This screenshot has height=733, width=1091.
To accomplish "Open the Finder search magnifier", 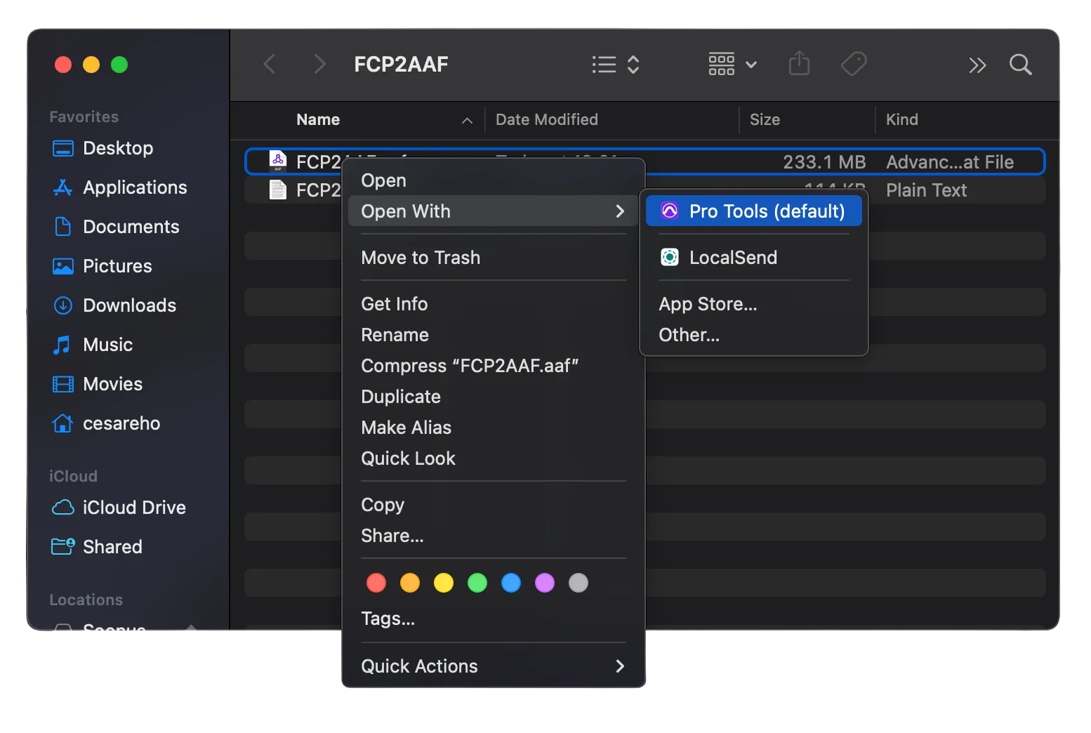I will point(1020,65).
